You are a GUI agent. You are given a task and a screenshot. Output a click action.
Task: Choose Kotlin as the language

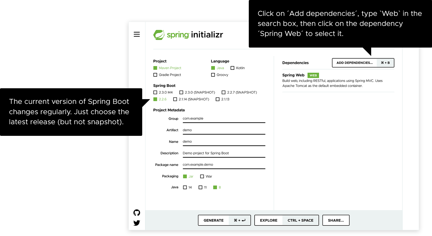click(x=232, y=68)
